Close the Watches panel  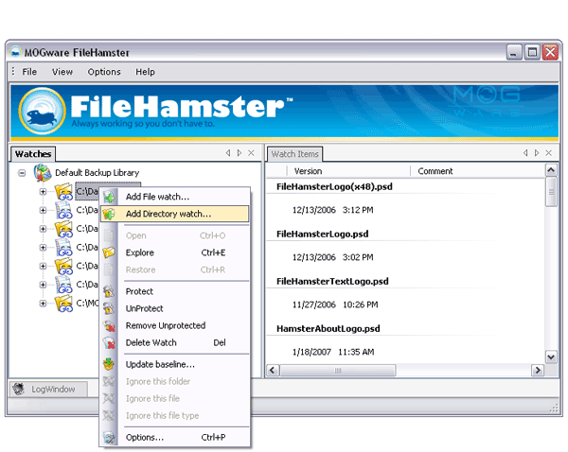click(x=251, y=153)
